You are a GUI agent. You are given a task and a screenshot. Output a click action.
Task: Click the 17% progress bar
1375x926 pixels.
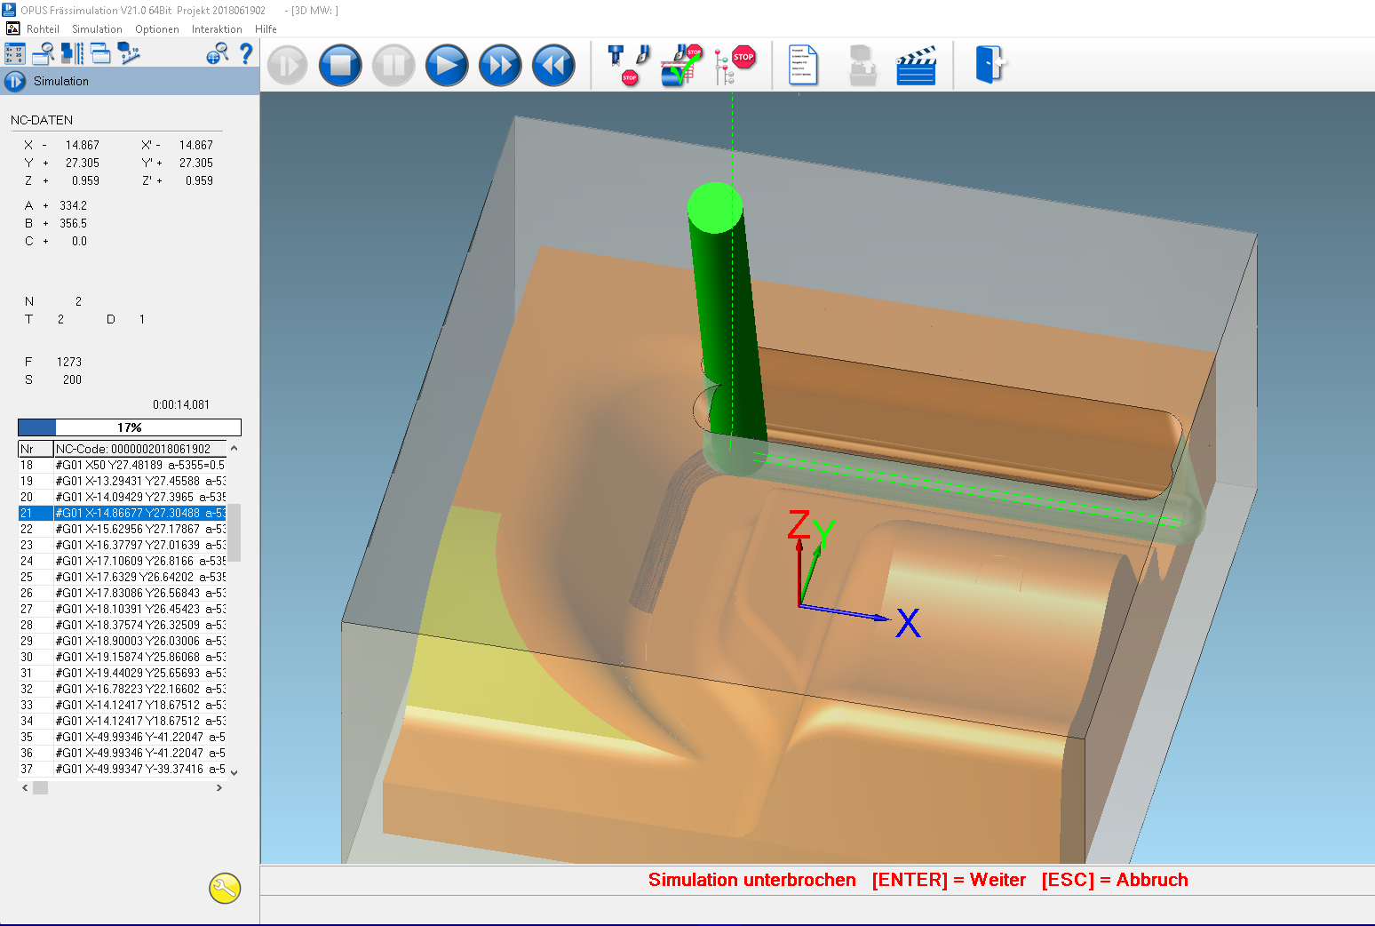coord(130,427)
